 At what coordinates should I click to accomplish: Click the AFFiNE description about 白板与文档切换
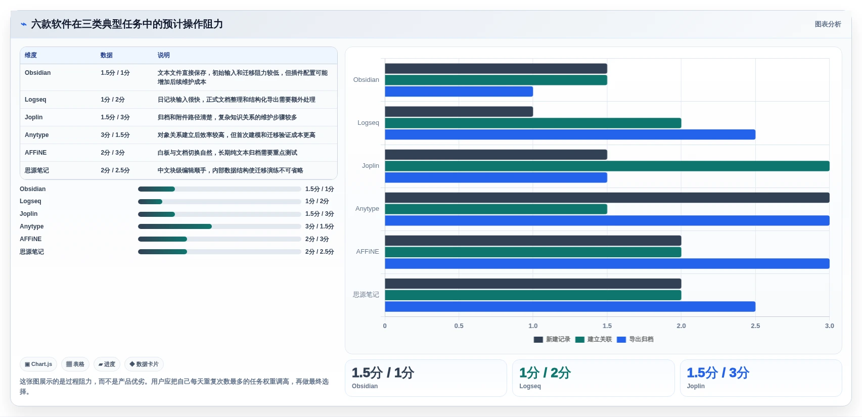(228, 153)
